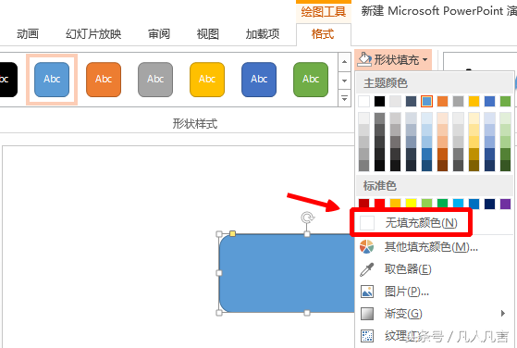Screen dimensions: 517x348
Task: Switch to the 视图 tab
Action: click(208, 34)
